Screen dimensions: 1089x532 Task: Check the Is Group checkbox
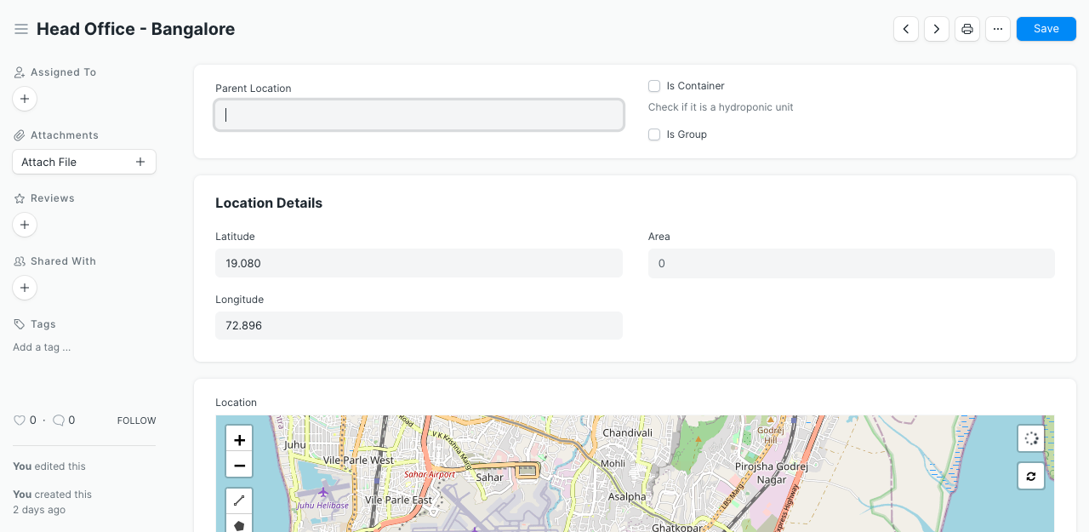click(654, 134)
